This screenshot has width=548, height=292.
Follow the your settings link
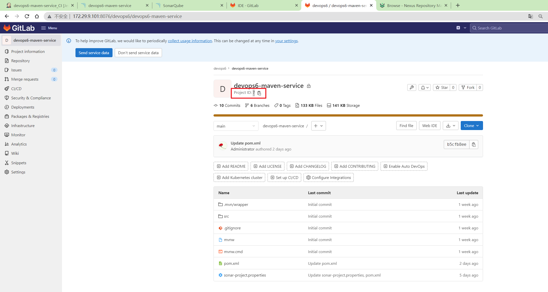286,41
